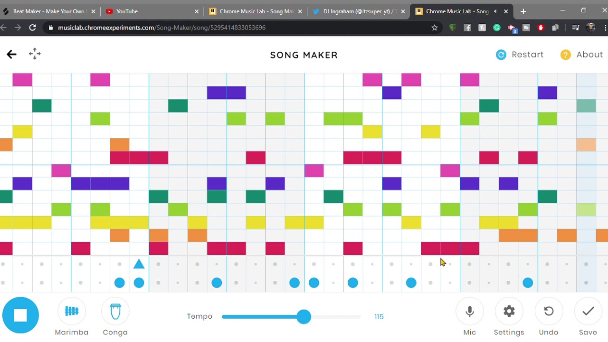Screen dimensions: 608x342
Task: Click the four-way move arrows icon
Action: [x=35, y=54]
